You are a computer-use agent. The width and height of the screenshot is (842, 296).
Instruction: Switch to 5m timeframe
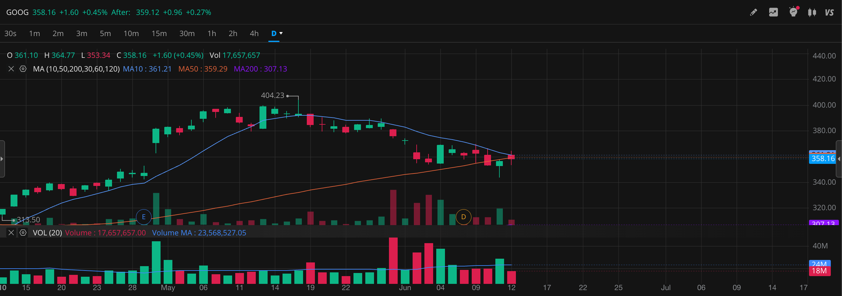coord(105,33)
